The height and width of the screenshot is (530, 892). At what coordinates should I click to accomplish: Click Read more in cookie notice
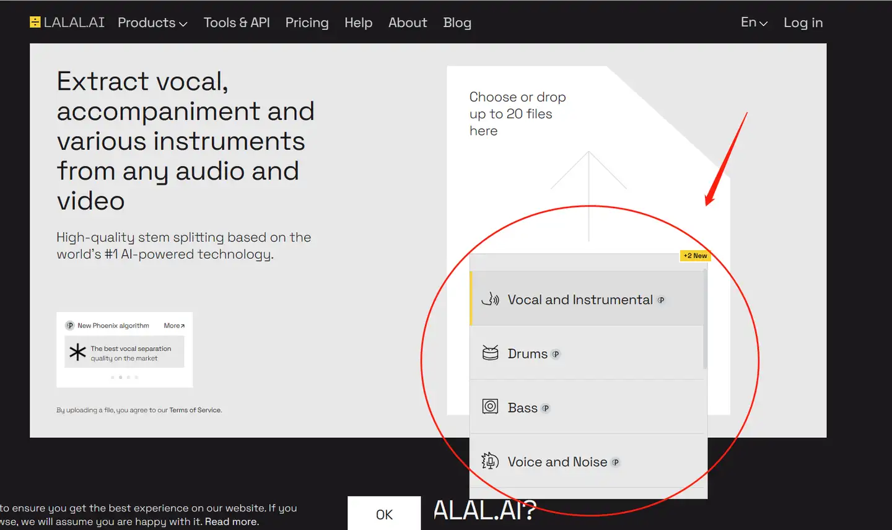pos(232,522)
